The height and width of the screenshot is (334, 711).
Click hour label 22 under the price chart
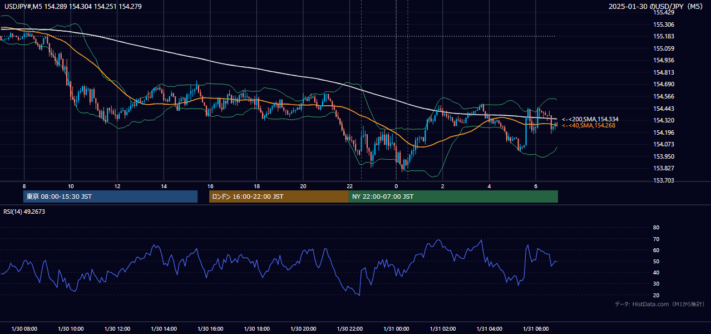pos(349,186)
